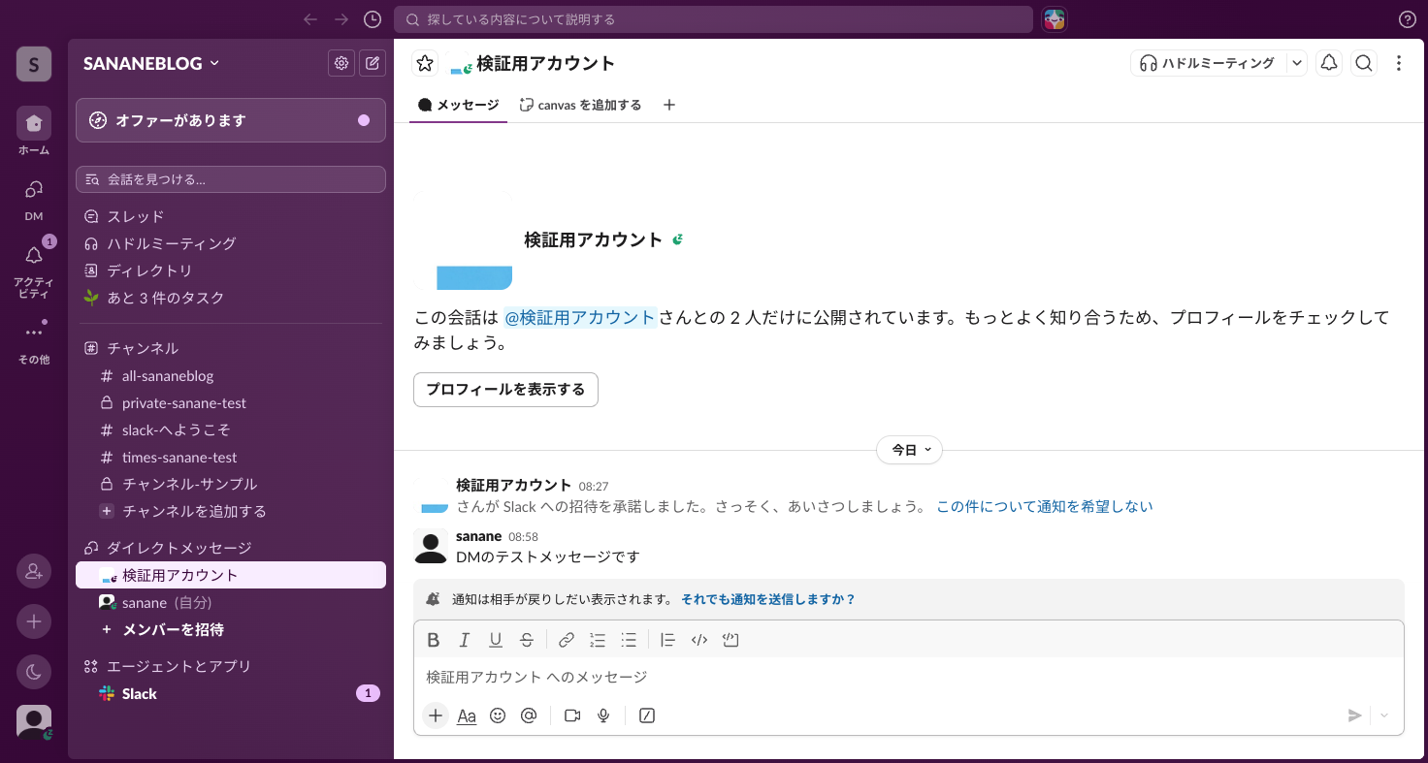Open notification bell settings in the header
The height and width of the screenshot is (763, 1428).
point(1329,63)
